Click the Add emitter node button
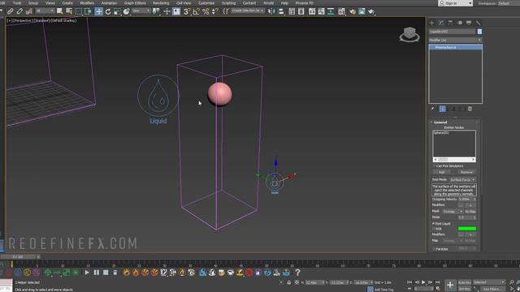 [x=441, y=172]
